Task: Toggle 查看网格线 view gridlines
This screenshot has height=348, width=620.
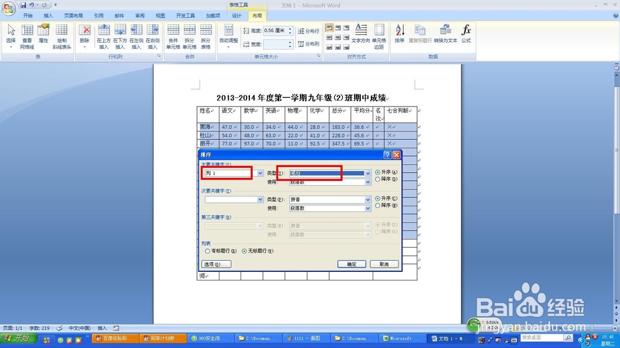Action: pos(27,37)
